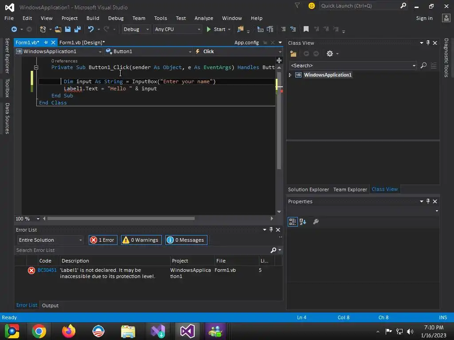Toggle the 1 Error filter button

[x=103, y=240]
